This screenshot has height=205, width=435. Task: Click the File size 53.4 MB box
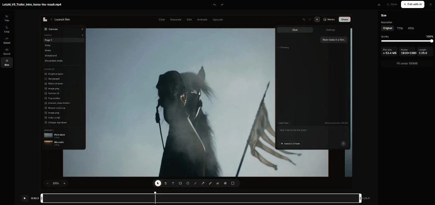tap(389, 51)
